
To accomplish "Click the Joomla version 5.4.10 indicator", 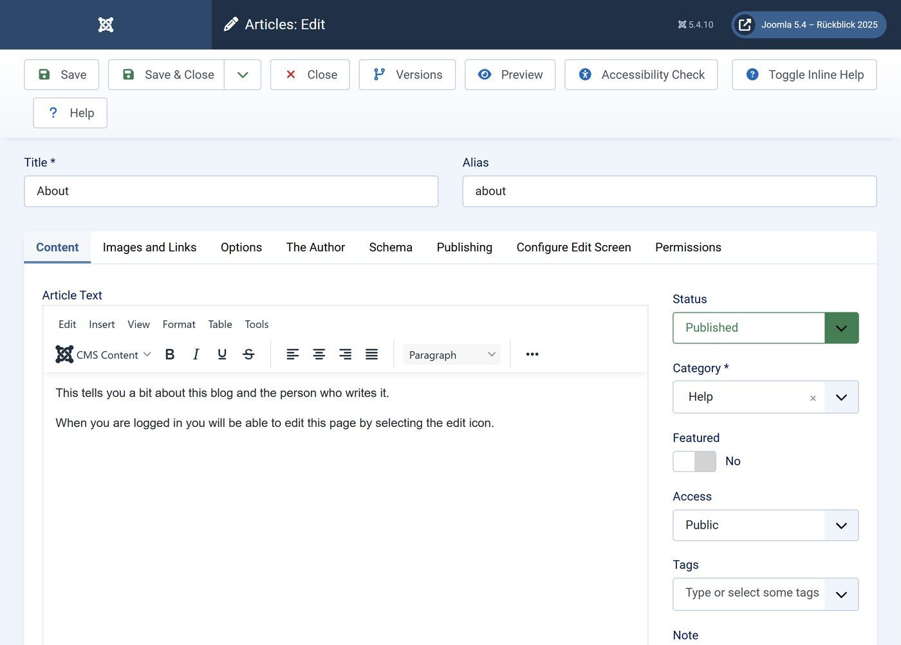I will [x=696, y=24].
